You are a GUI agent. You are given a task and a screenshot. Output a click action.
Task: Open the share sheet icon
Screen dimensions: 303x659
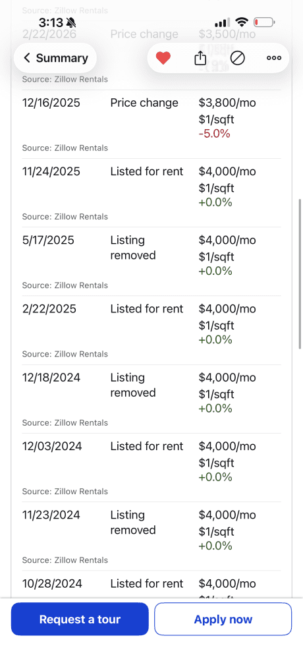point(200,58)
